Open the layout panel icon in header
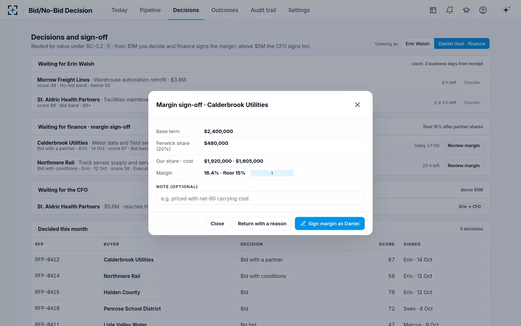The height and width of the screenshot is (326, 521). point(433,10)
